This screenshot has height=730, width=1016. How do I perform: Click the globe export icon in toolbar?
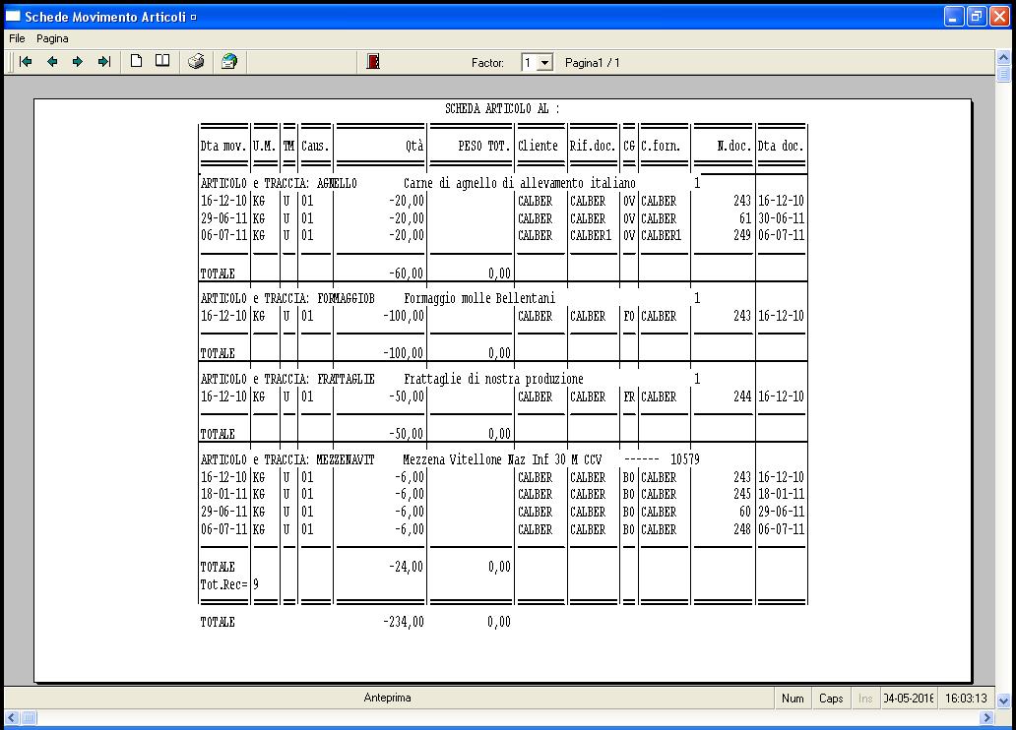click(x=229, y=62)
